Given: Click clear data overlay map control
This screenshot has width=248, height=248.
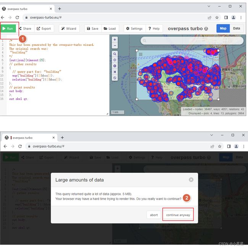Looking at the screenshot, I should (115, 78).
